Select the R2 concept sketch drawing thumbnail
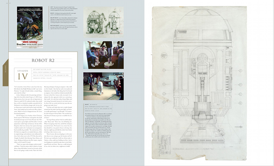The image size is (274, 166). point(104,22)
